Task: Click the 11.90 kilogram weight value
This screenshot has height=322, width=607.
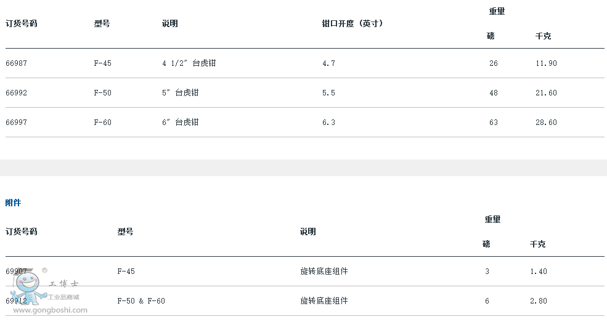Action: 546,63
